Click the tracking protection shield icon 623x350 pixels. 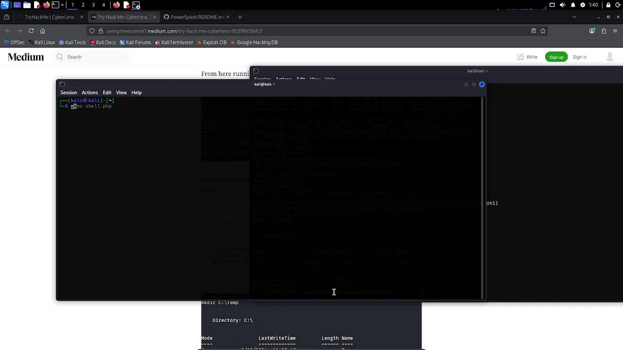pyautogui.click(x=92, y=31)
